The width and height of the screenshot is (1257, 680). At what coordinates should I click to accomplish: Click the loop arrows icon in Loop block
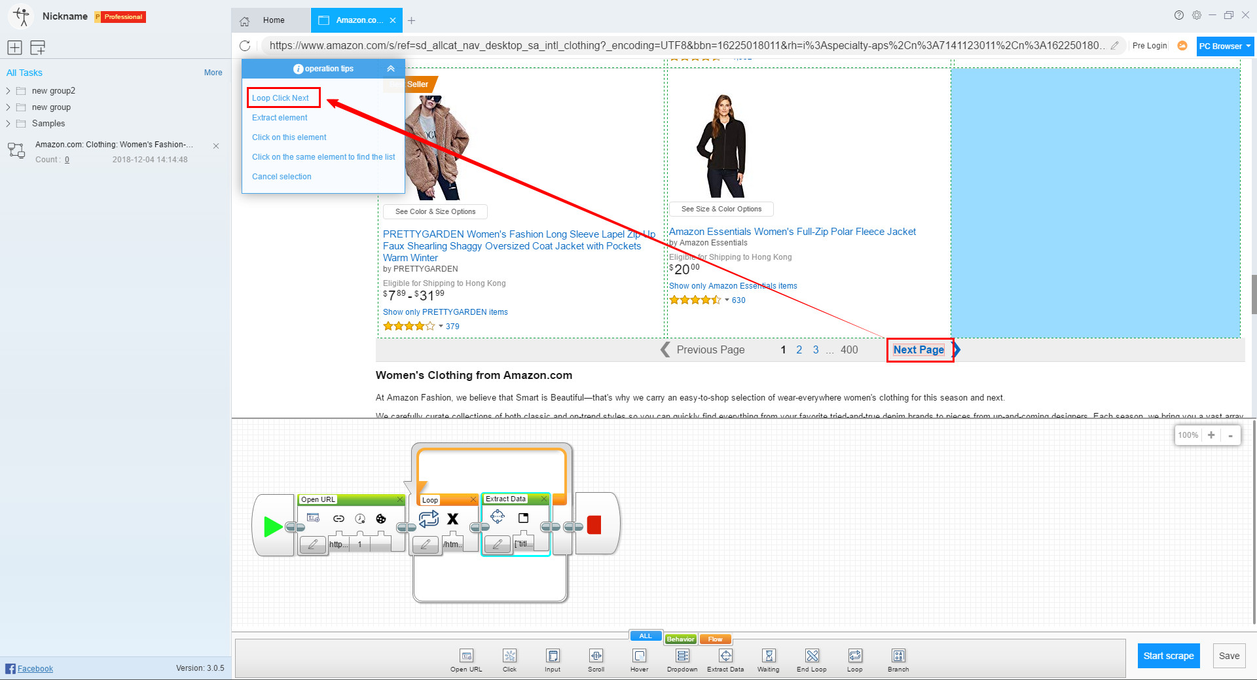[429, 518]
